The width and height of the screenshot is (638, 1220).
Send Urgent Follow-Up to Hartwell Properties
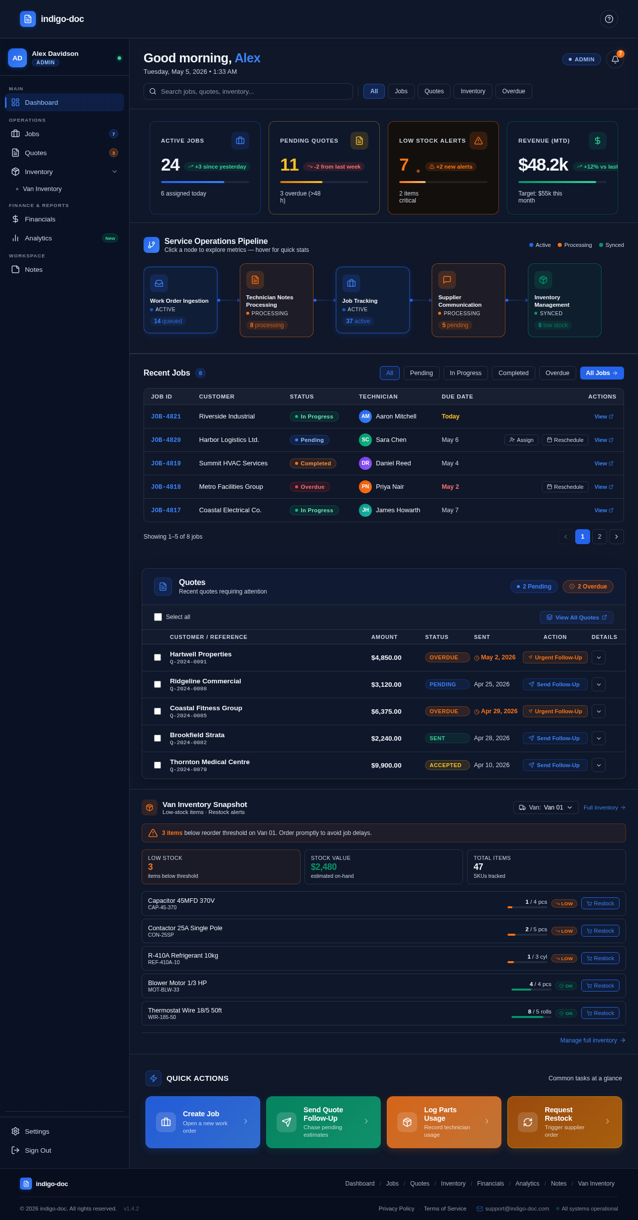coord(555,657)
